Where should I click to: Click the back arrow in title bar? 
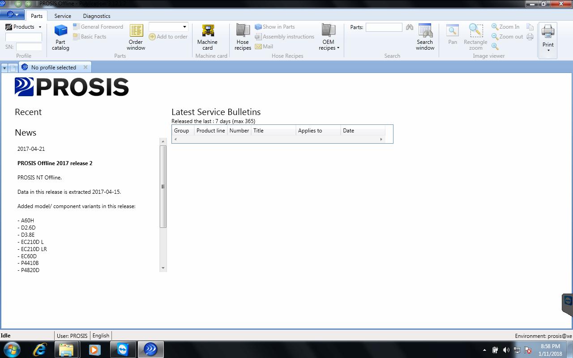18,4
